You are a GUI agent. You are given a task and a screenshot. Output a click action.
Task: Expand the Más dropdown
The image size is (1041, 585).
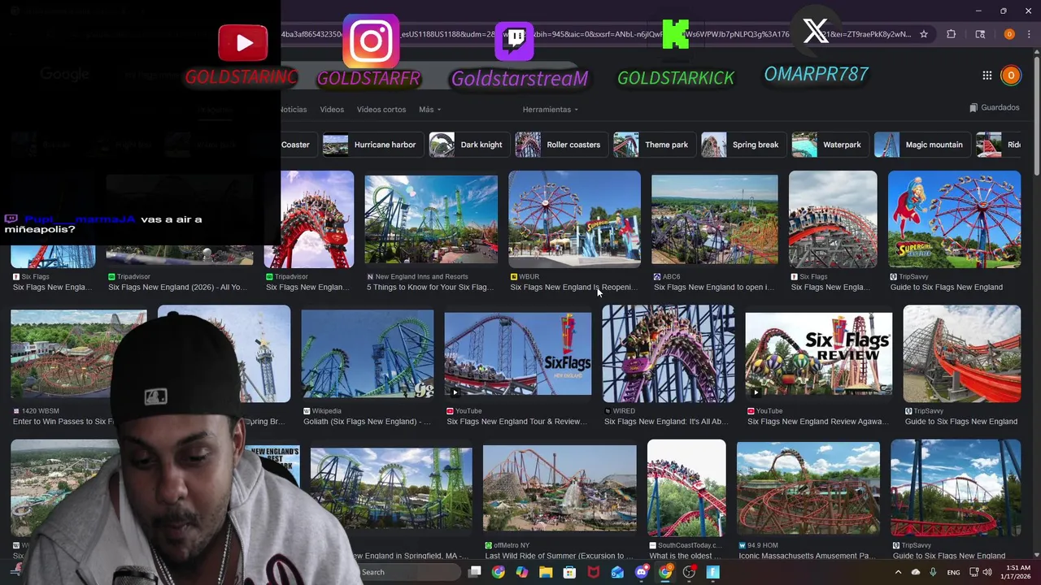pos(429,109)
